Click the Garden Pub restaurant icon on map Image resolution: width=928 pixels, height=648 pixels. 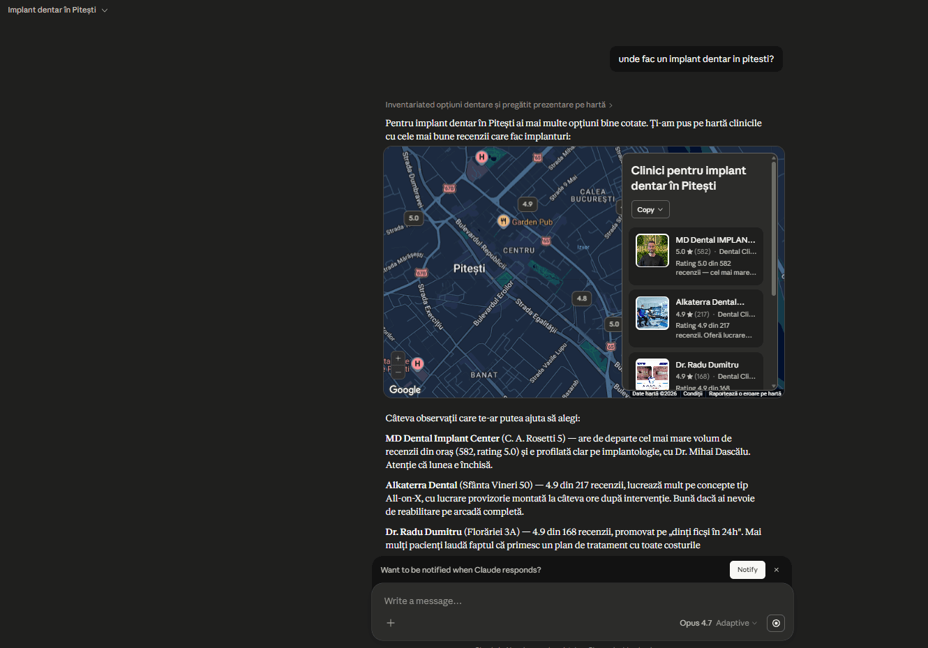point(503,221)
